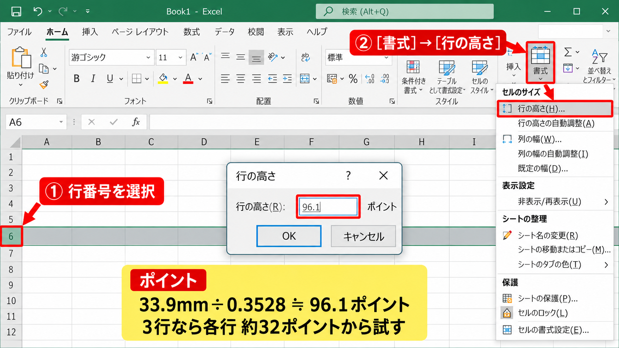Apply red font color A

[x=188, y=78]
